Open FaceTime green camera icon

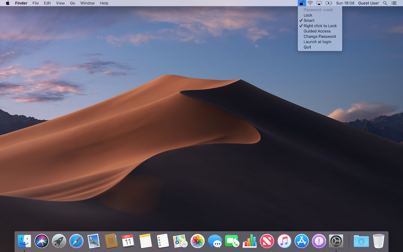click(232, 241)
